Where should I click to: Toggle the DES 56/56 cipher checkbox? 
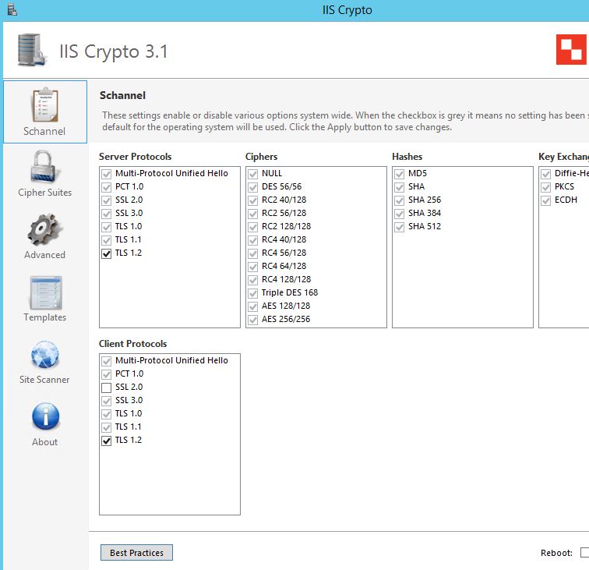click(x=252, y=187)
